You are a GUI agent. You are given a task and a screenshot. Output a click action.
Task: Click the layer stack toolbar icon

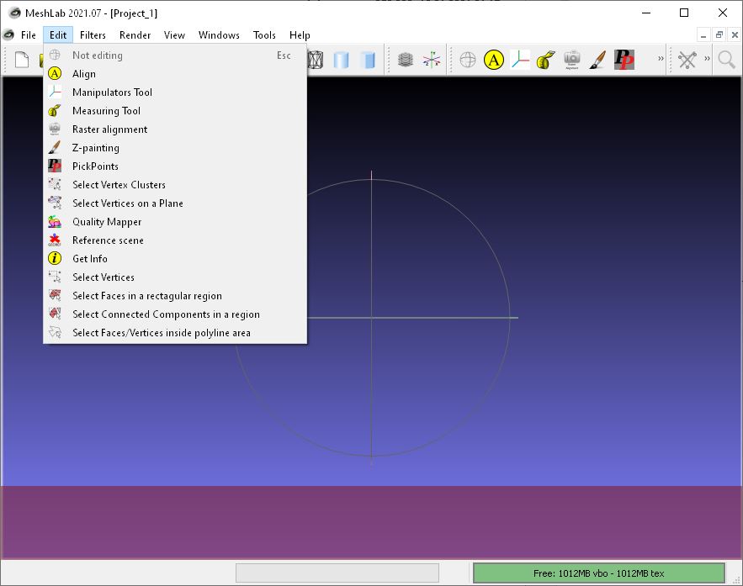[406, 60]
